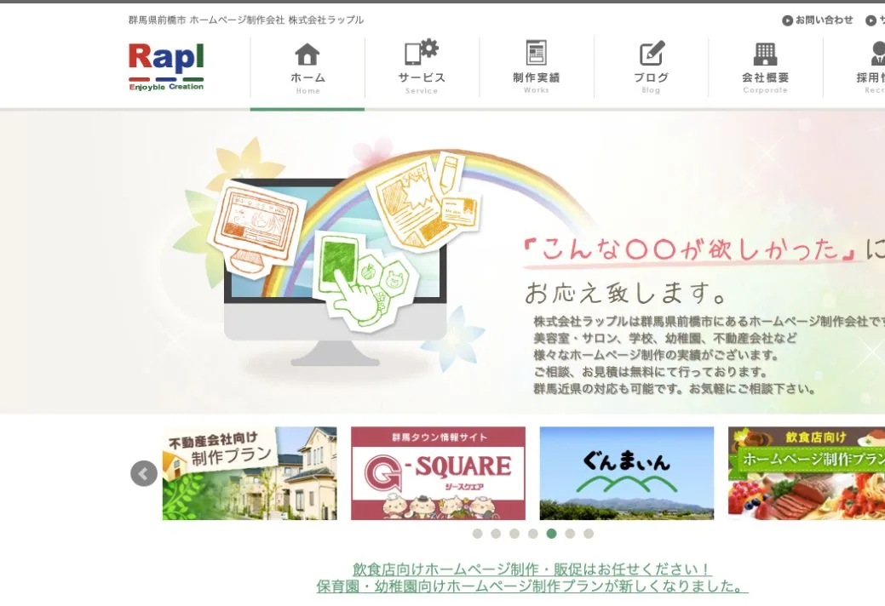The width and height of the screenshot is (885, 606).
Task: Select the third carousel pagination dot
Action: 514,534
